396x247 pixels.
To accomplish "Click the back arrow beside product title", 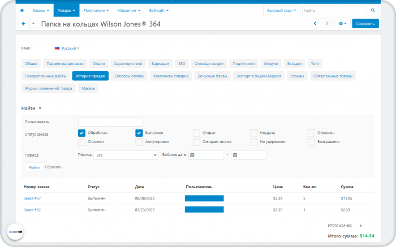I will coord(24,24).
